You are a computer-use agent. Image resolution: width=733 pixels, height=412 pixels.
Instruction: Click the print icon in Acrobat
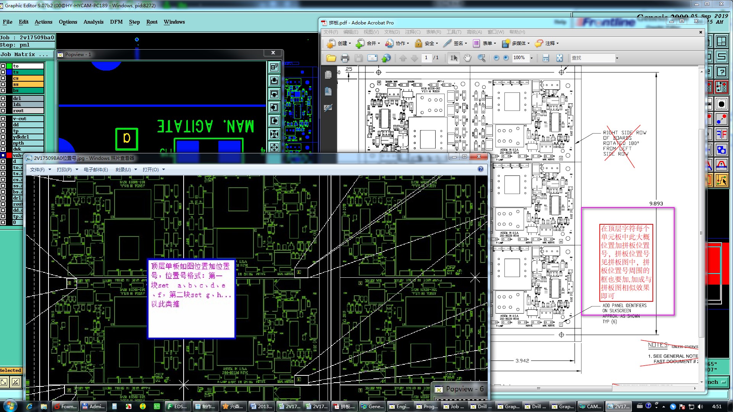click(x=345, y=58)
